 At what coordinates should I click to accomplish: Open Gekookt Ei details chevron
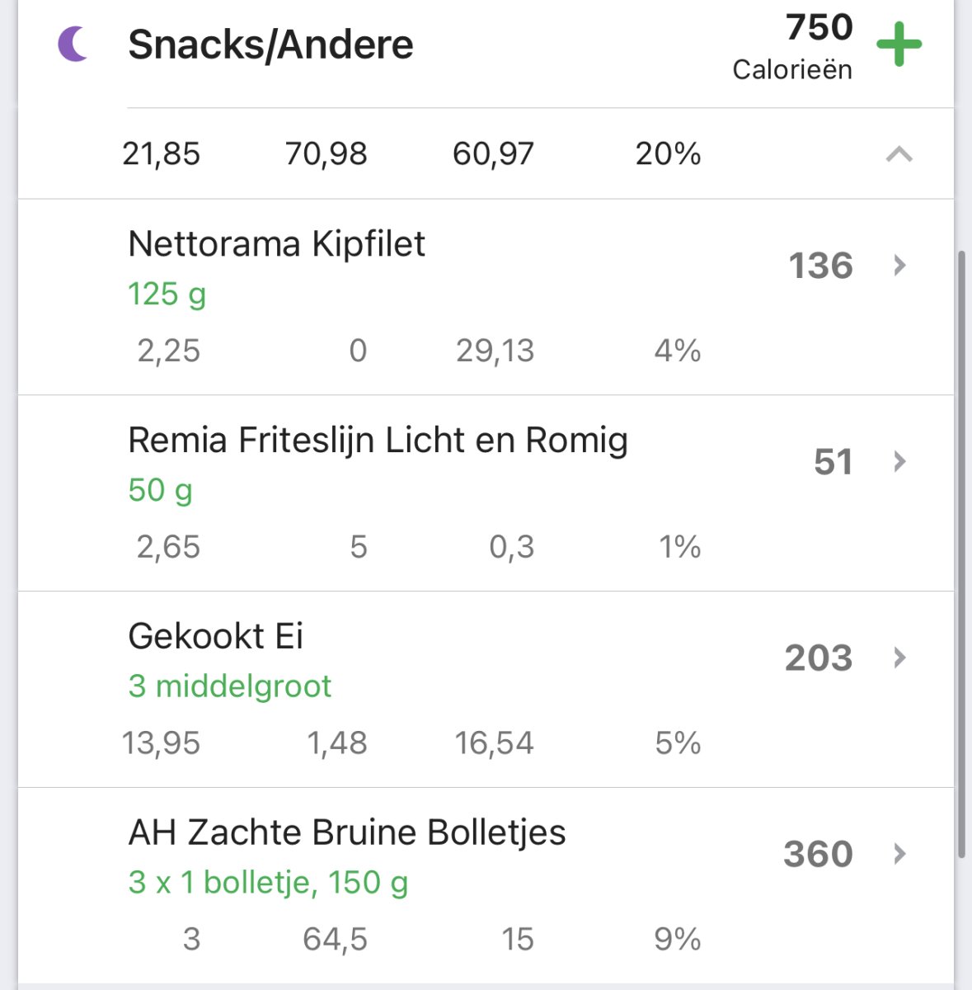tap(899, 658)
